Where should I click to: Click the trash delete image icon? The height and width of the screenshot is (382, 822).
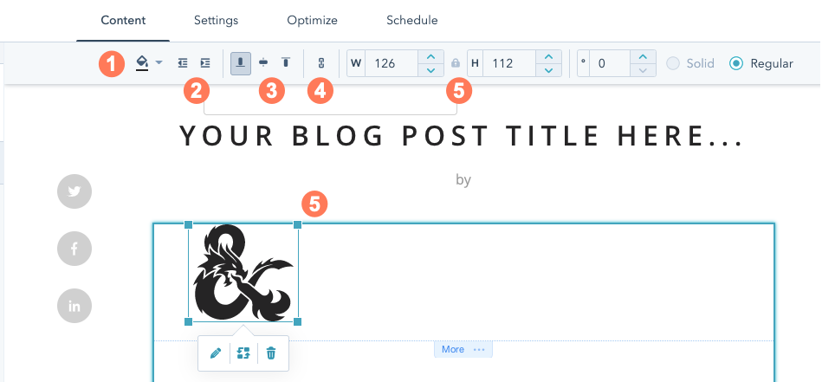[x=271, y=353]
